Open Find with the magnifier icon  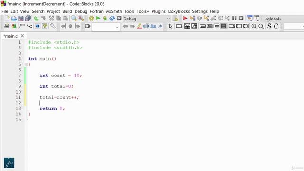click(x=74, y=19)
